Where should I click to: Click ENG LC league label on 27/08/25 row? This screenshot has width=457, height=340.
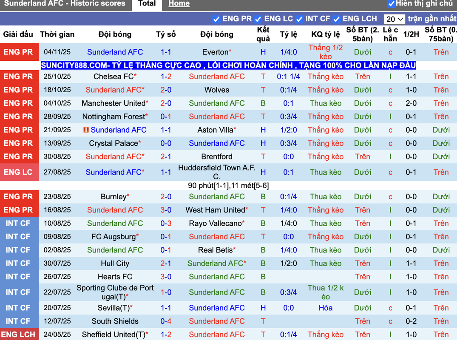pyautogui.click(x=18, y=172)
